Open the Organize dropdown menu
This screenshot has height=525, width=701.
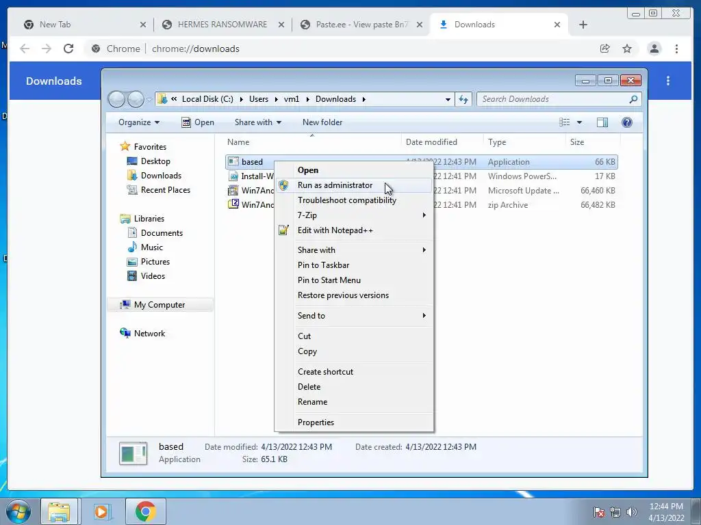point(139,122)
